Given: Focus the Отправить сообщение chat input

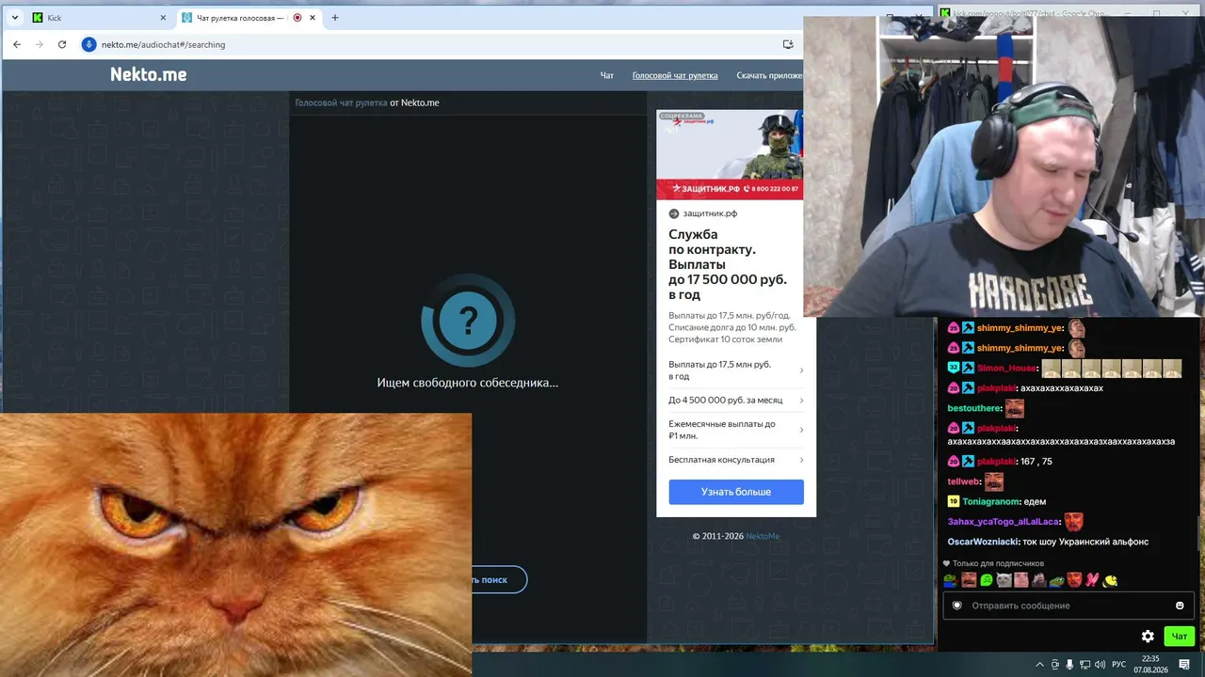Looking at the screenshot, I should coord(1068,606).
